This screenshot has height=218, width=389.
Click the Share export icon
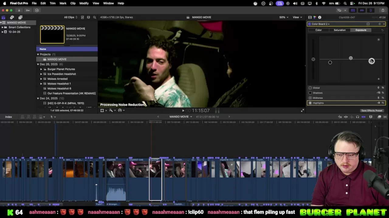383,10
